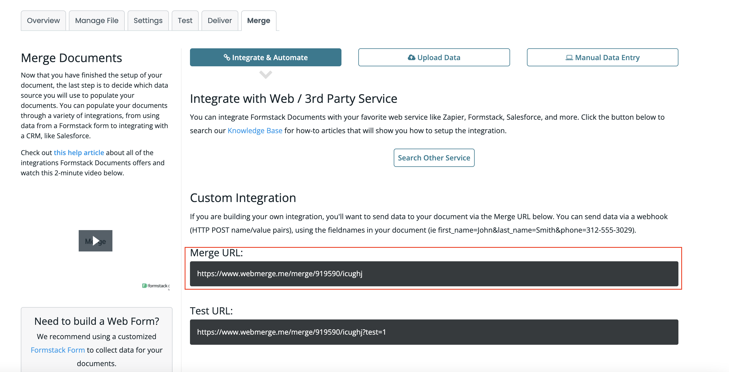Open the Test tab

coord(185,21)
